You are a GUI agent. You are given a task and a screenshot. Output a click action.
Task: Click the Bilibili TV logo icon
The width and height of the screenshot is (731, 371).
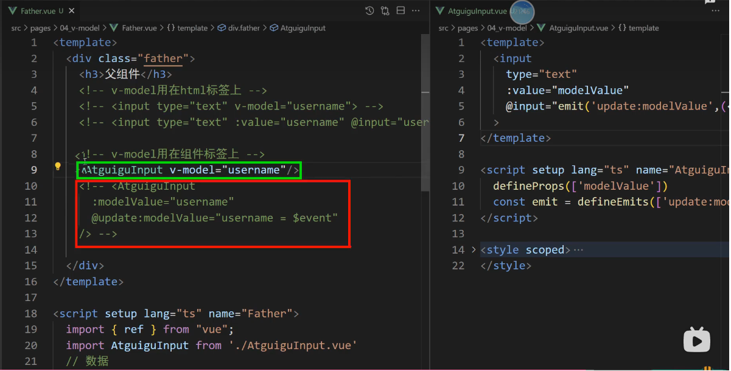697,339
